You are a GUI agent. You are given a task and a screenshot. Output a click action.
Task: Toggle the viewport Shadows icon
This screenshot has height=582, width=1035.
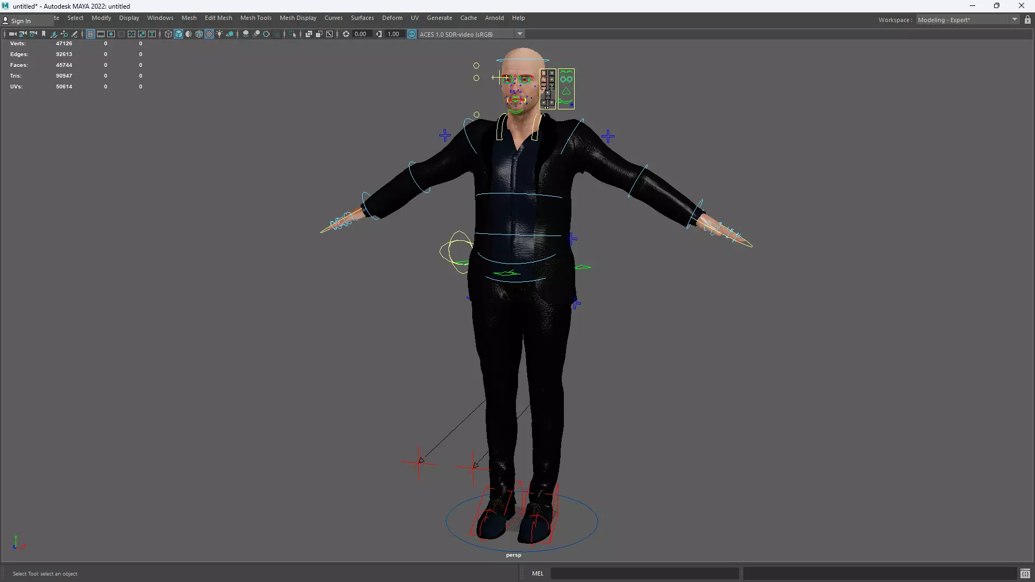230,34
